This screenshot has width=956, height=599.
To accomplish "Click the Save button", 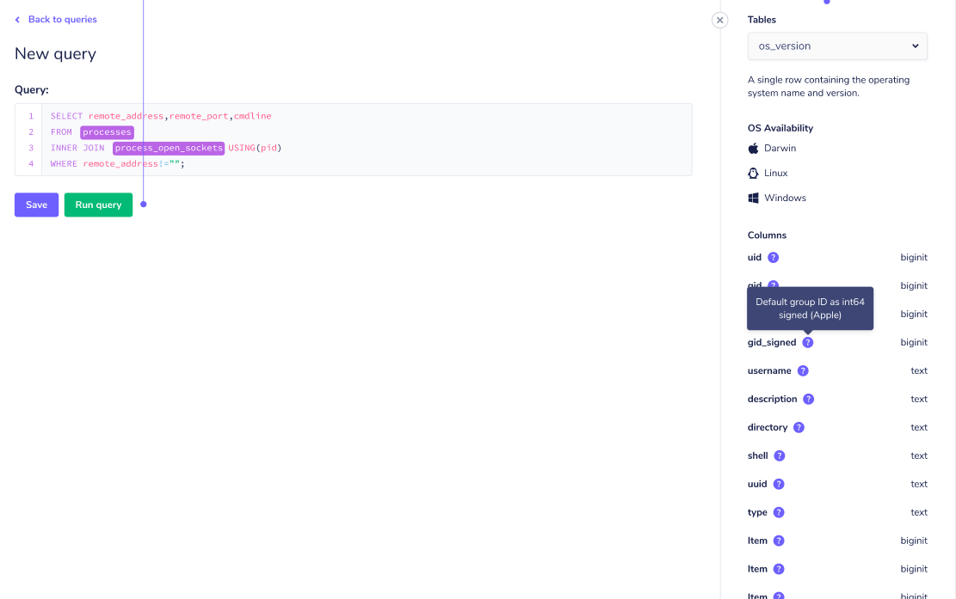I will tap(37, 205).
